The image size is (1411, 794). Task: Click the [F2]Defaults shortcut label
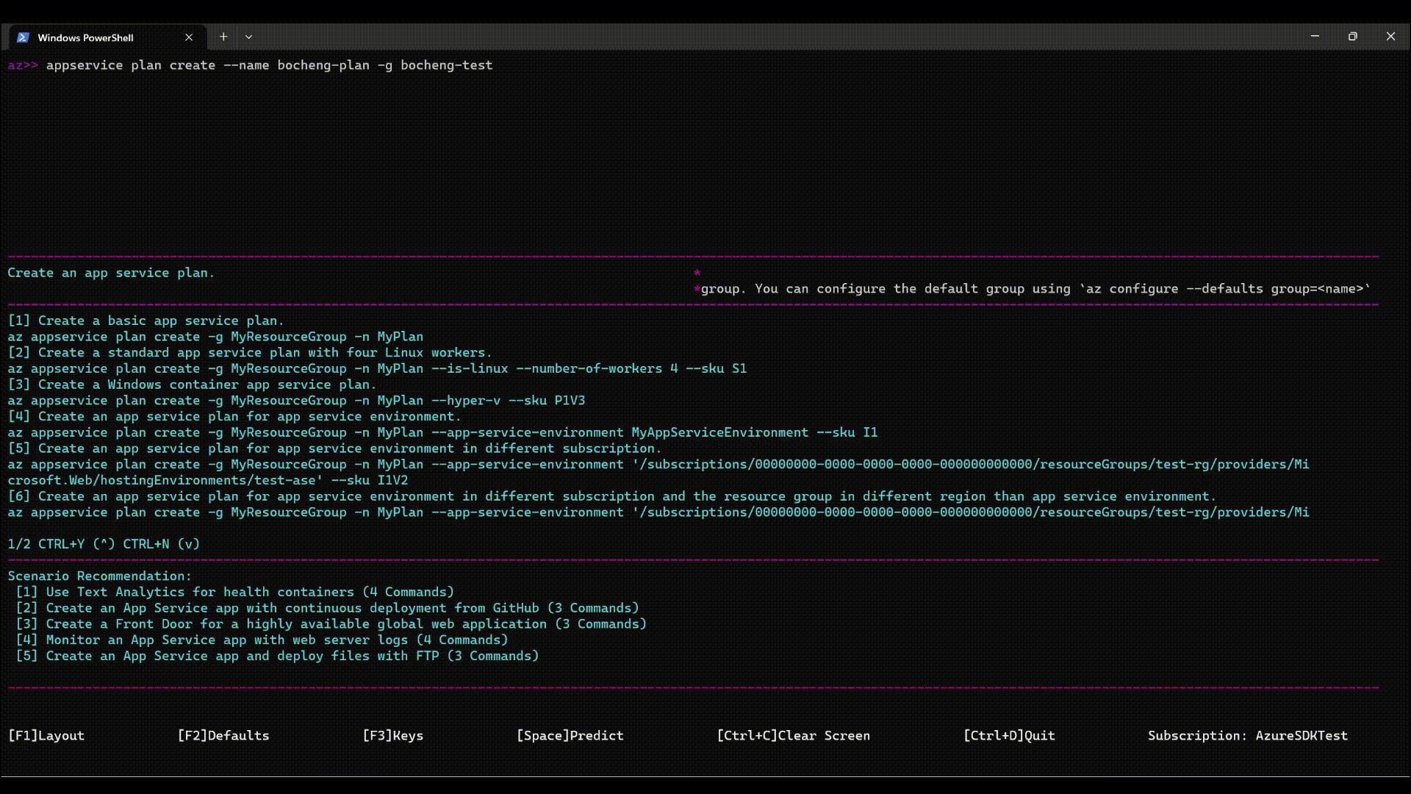point(223,736)
